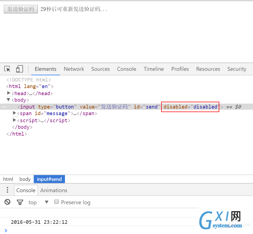Select the DOCTYPE html line

pos(29,80)
